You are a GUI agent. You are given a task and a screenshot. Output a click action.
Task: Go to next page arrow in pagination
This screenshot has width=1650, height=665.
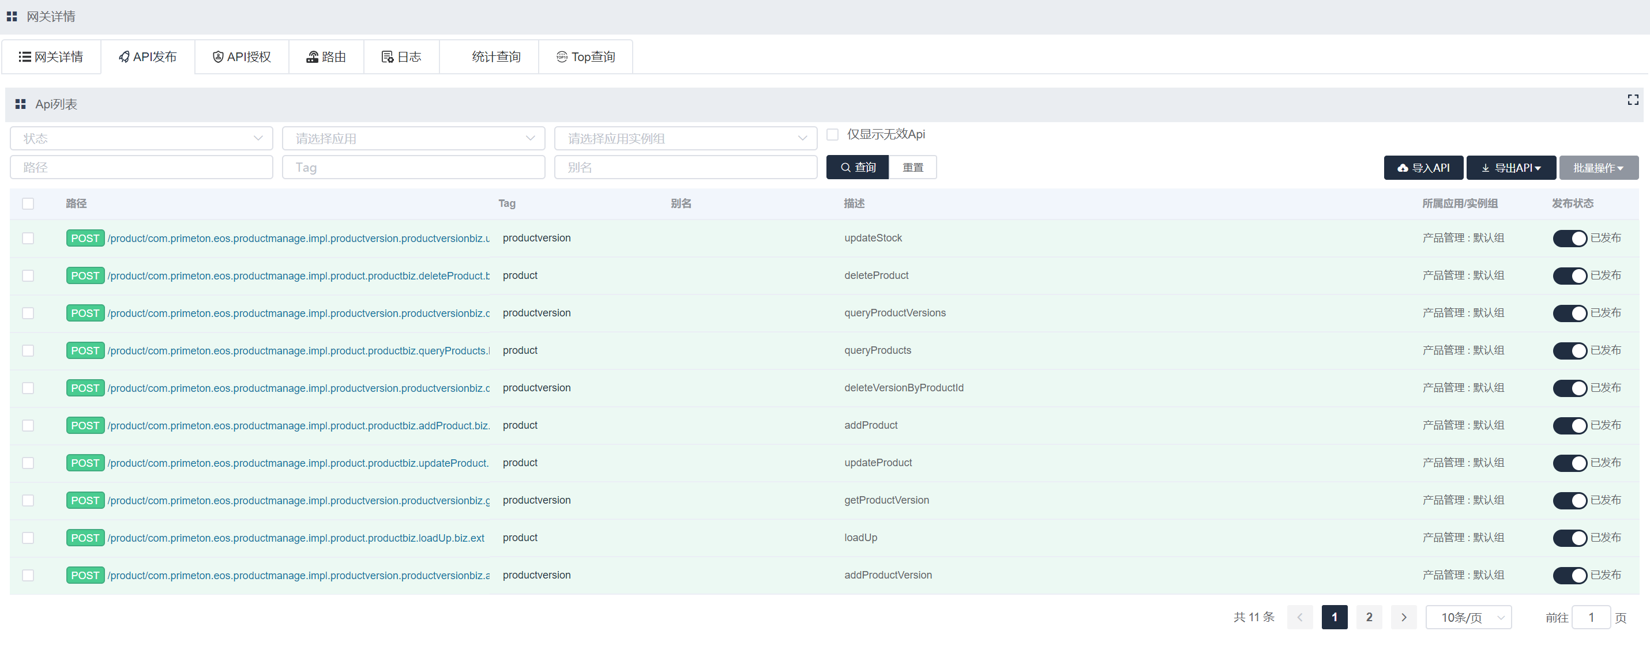coord(1403,617)
